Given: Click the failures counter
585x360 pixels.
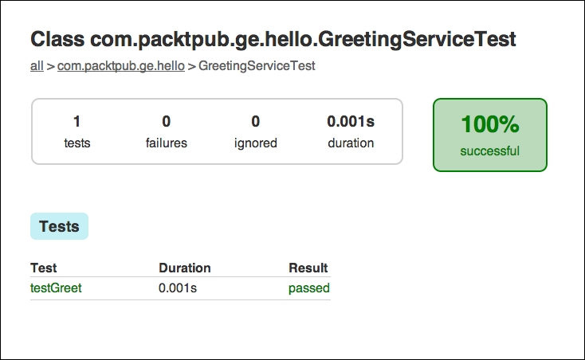Looking at the screenshot, I should [167, 131].
